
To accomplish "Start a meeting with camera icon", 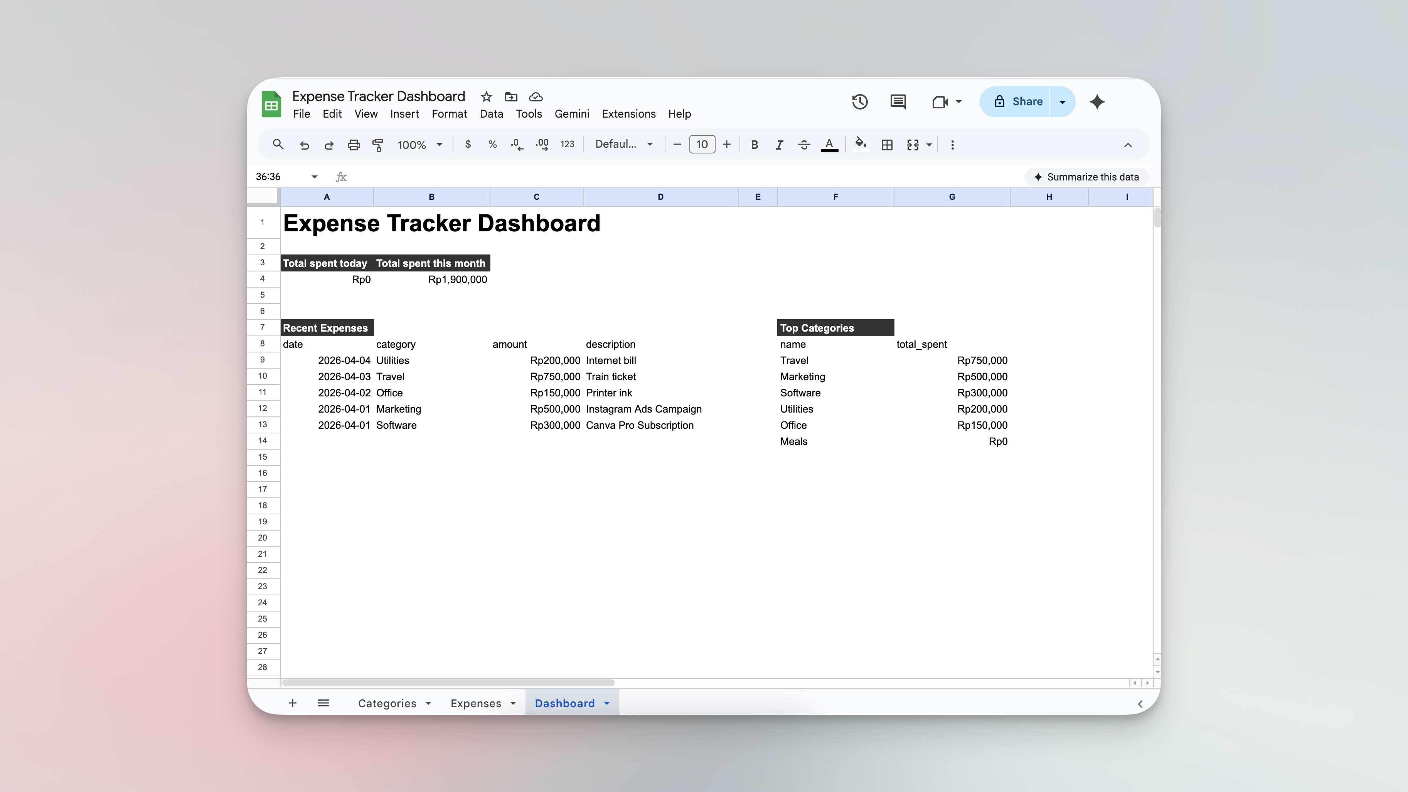I will [x=940, y=102].
